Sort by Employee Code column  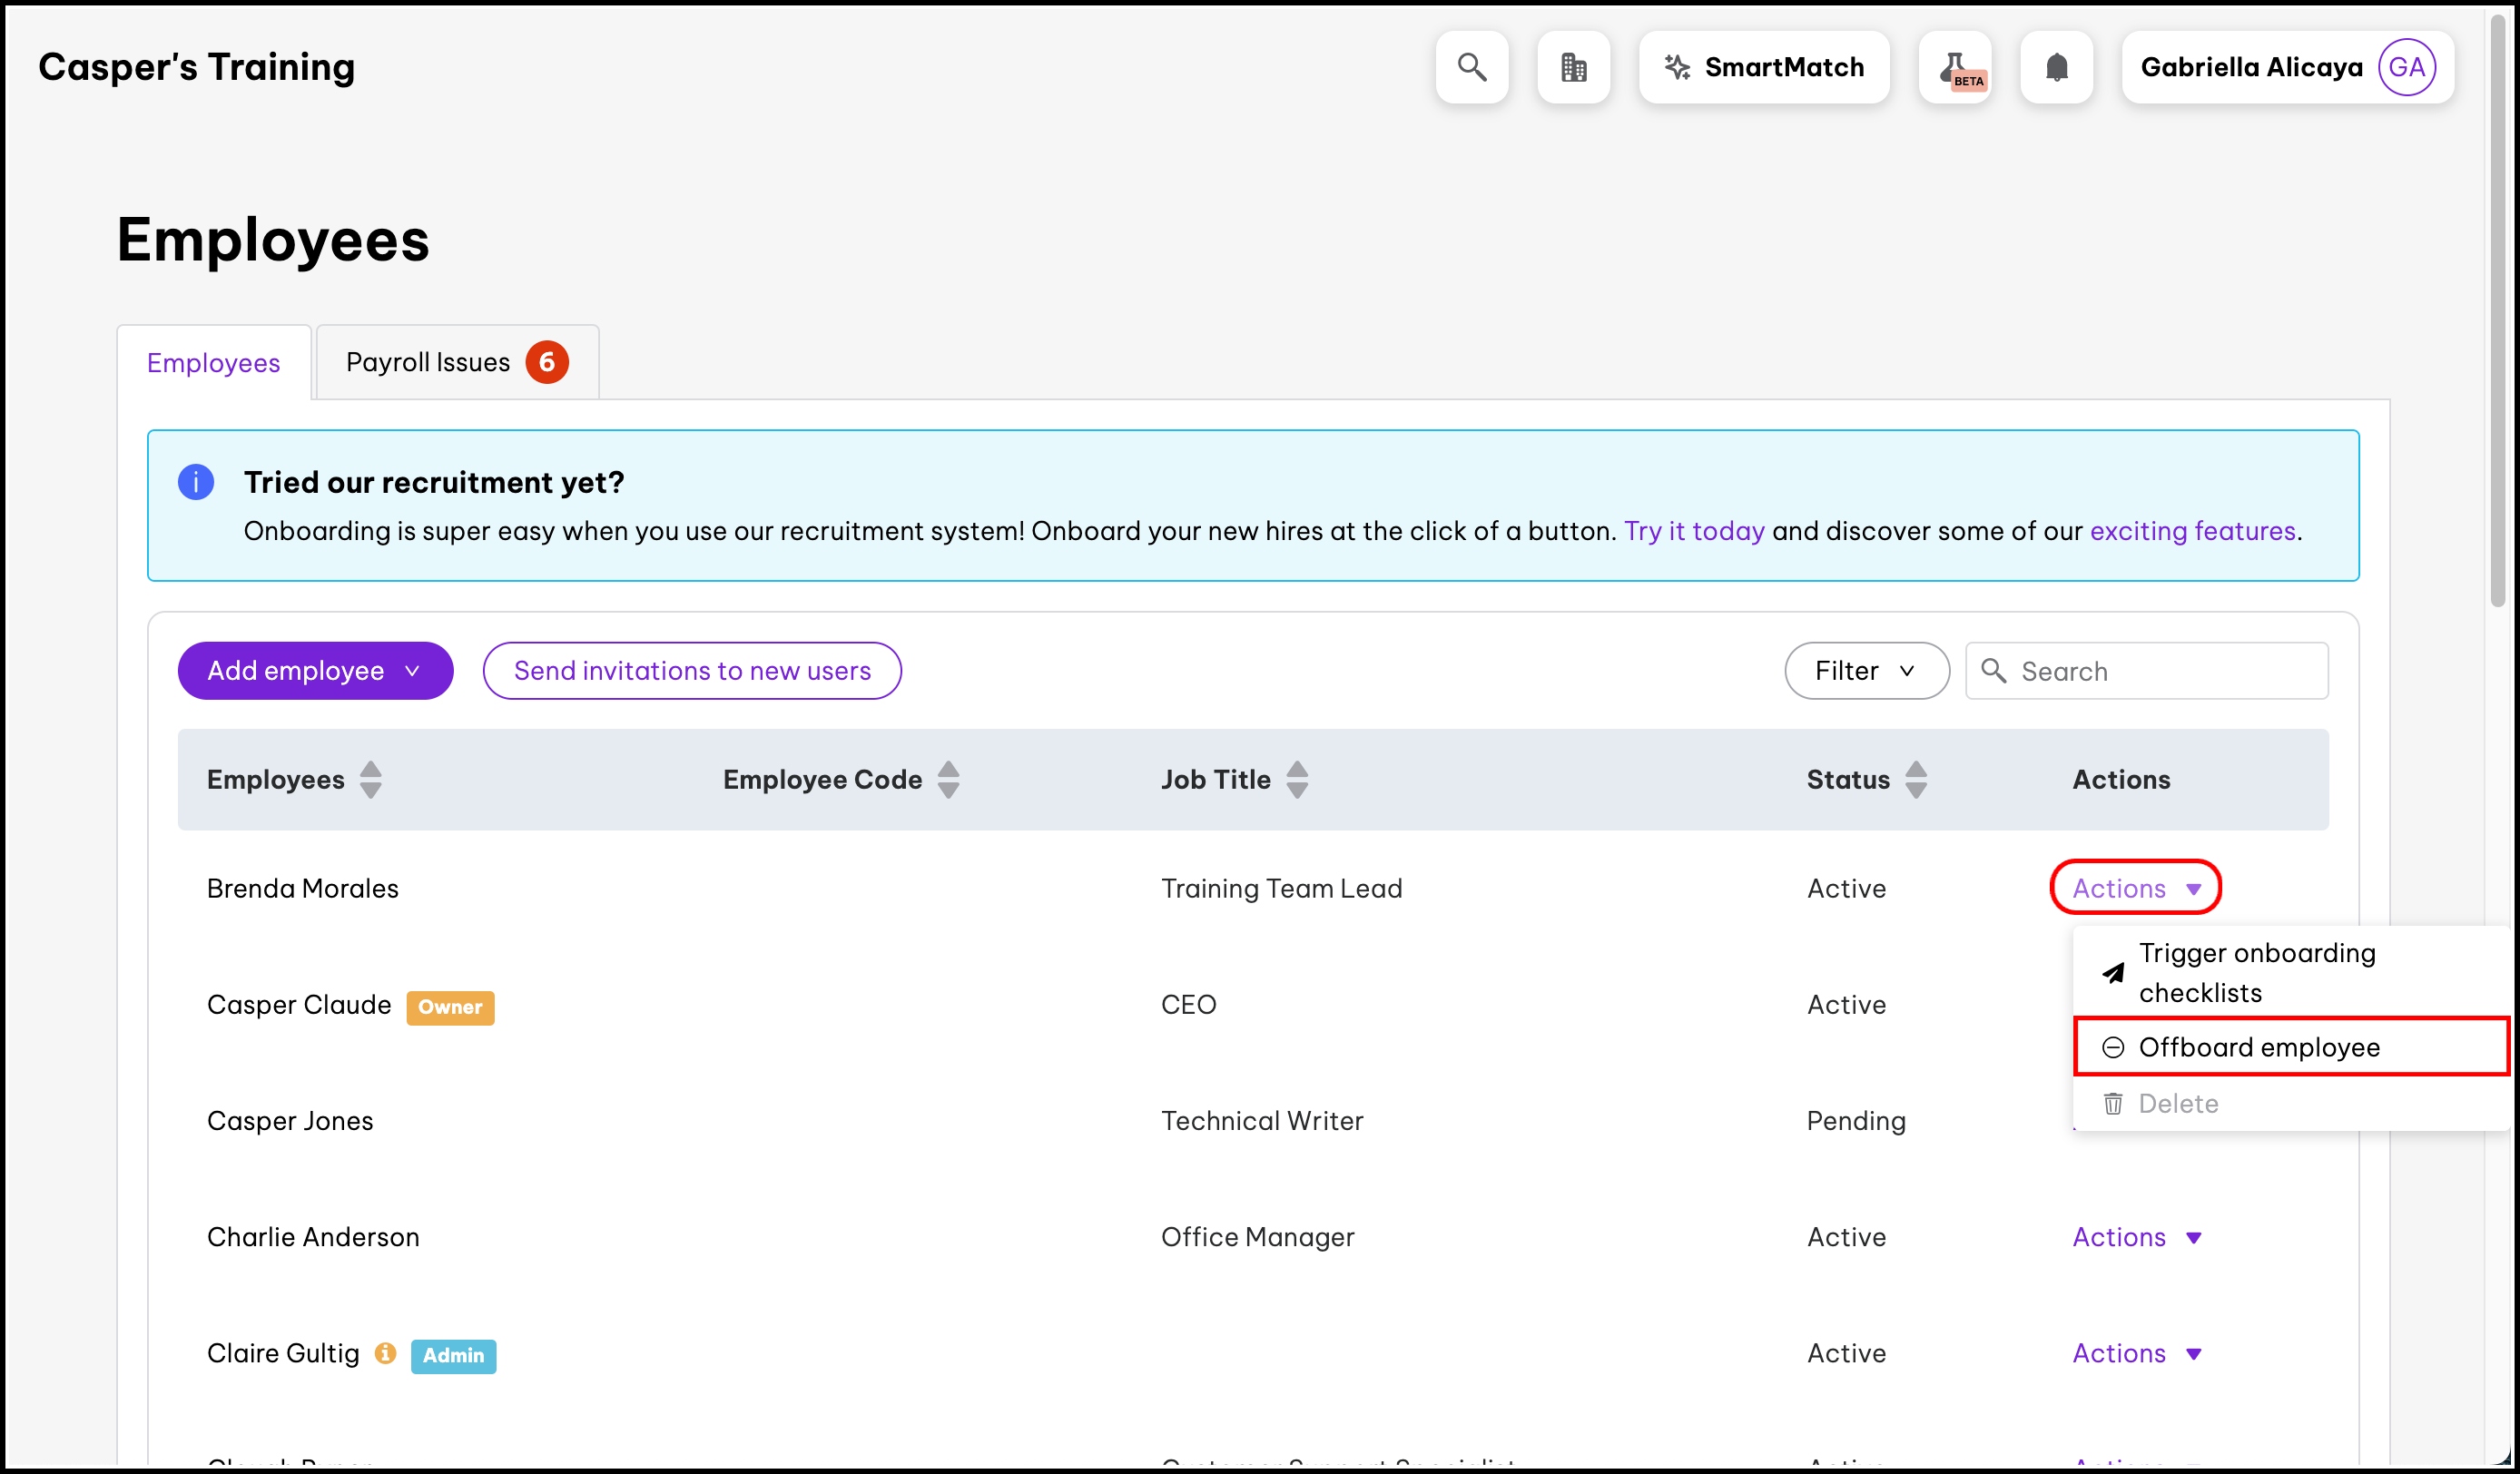point(948,779)
